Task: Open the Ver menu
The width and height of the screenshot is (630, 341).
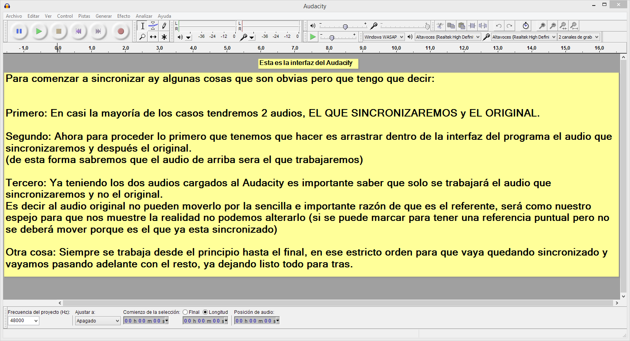Action: [x=48, y=16]
